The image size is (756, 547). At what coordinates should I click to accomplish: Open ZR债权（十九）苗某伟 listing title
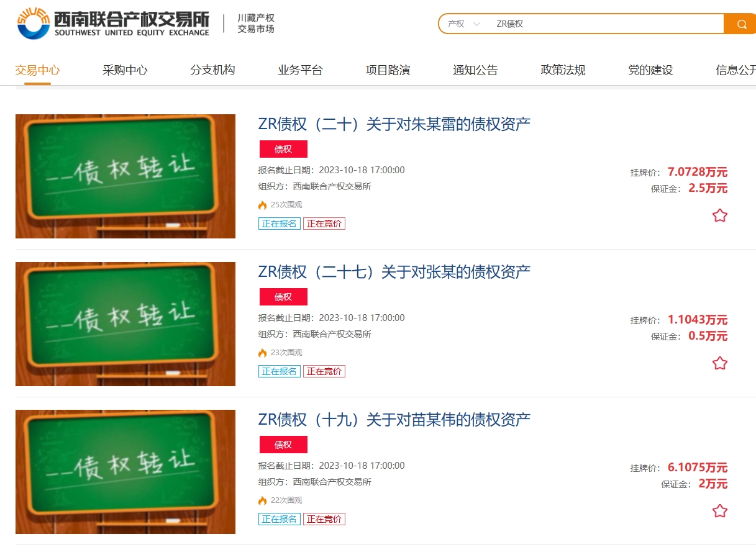[394, 420]
